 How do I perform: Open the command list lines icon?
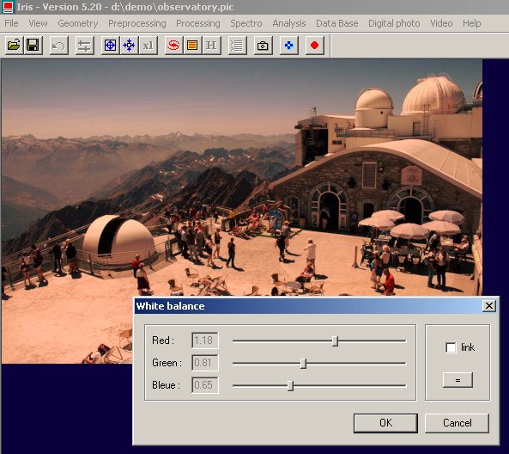tap(237, 46)
